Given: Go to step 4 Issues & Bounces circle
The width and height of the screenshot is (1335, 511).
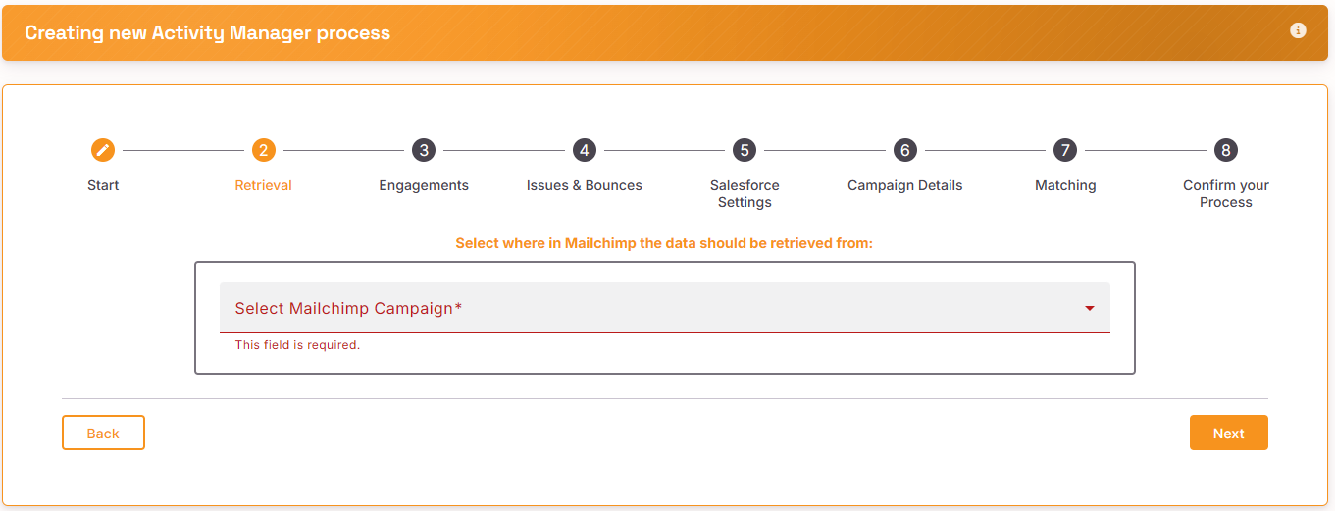Looking at the screenshot, I should point(585,150).
